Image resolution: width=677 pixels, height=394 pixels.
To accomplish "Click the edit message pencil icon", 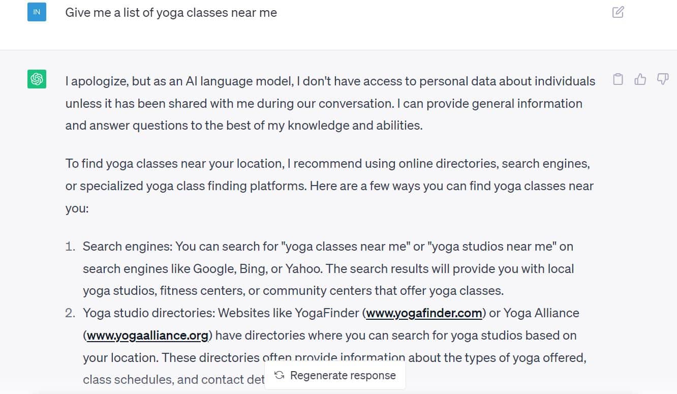I will (x=618, y=12).
